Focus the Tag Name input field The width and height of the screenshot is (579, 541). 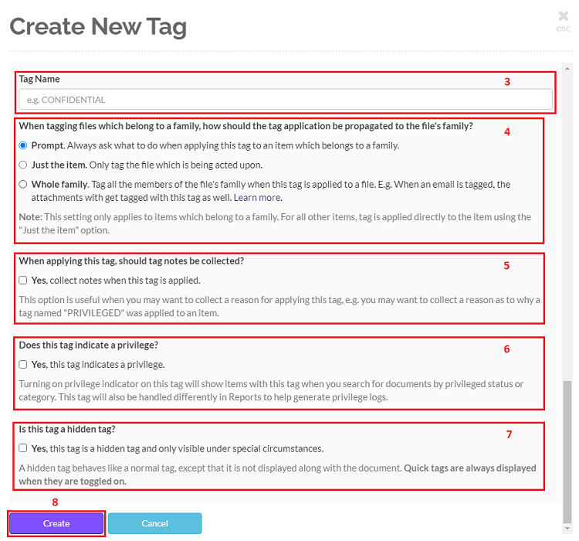pyautogui.click(x=286, y=100)
